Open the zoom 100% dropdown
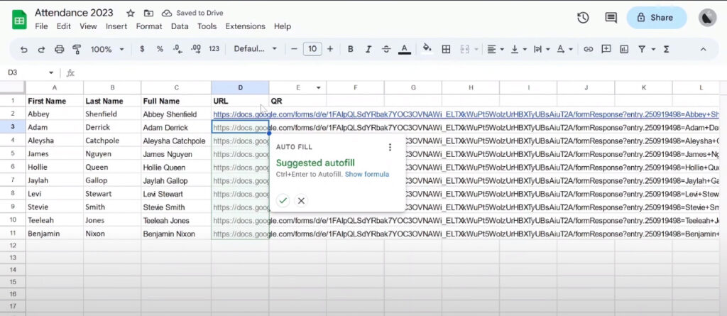The image size is (727, 316). (x=106, y=49)
